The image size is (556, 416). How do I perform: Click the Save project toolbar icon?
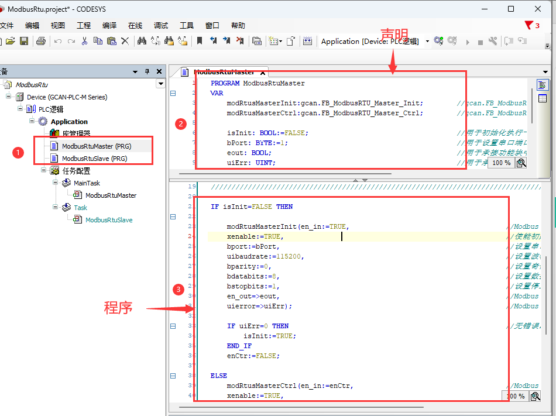click(x=24, y=41)
